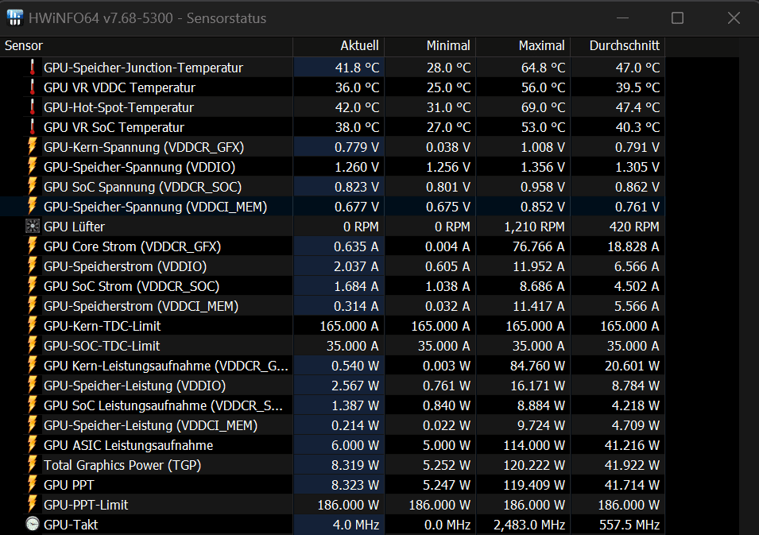This screenshot has width=759, height=535.
Task: Click the lightning icon for GPU-Kern-TDC-Limit
Action: pyautogui.click(x=33, y=325)
